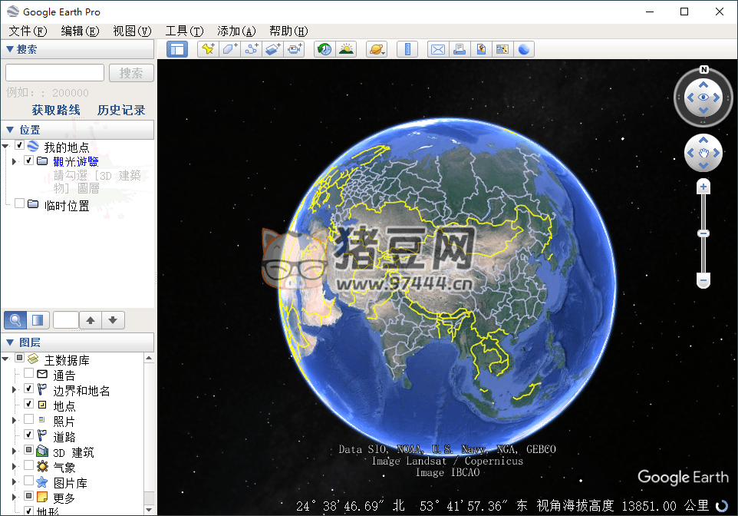Click the Print icon in the toolbar
Screen dimensions: 738x516
(x=459, y=48)
